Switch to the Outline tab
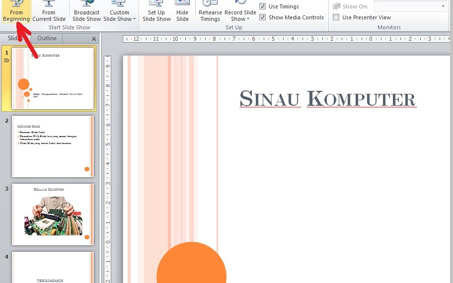Image resolution: width=453 pixels, height=283 pixels. 47,38
